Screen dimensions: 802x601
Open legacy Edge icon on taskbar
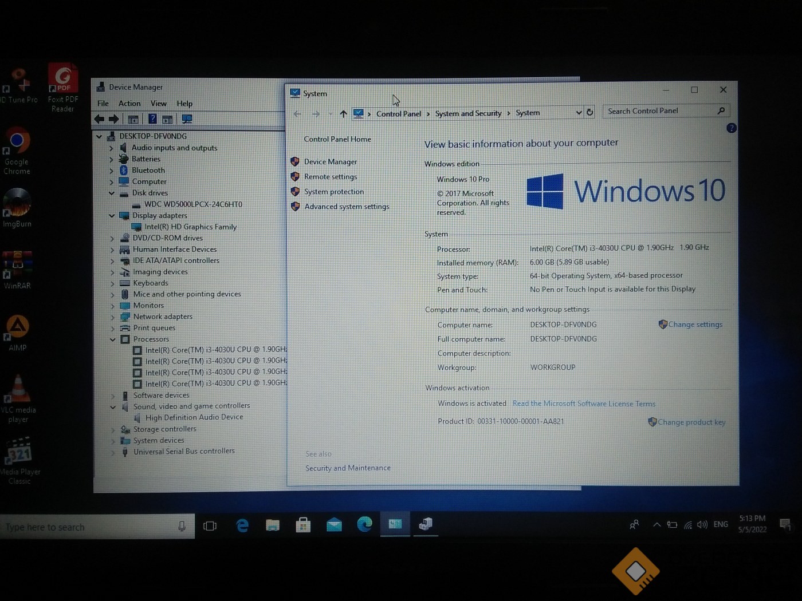pyautogui.click(x=242, y=525)
